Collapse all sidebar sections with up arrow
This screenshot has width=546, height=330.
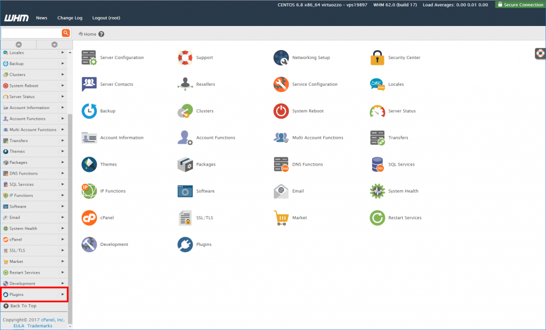point(19,45)
